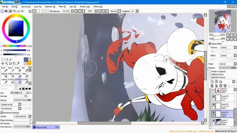Viewport: 237px width, 133px height.
Task: Open the Filter menu
Action: [x=62, y=7]
